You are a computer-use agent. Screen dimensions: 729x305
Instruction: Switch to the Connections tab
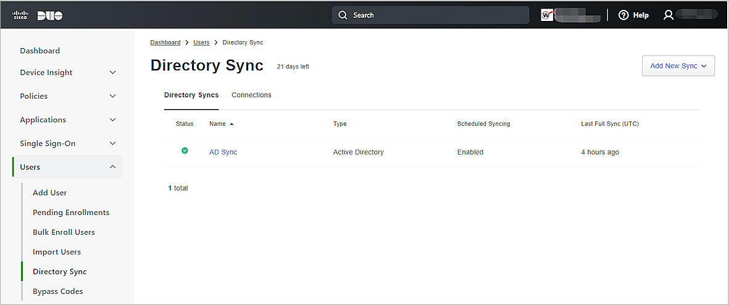(x=251, y=95)
